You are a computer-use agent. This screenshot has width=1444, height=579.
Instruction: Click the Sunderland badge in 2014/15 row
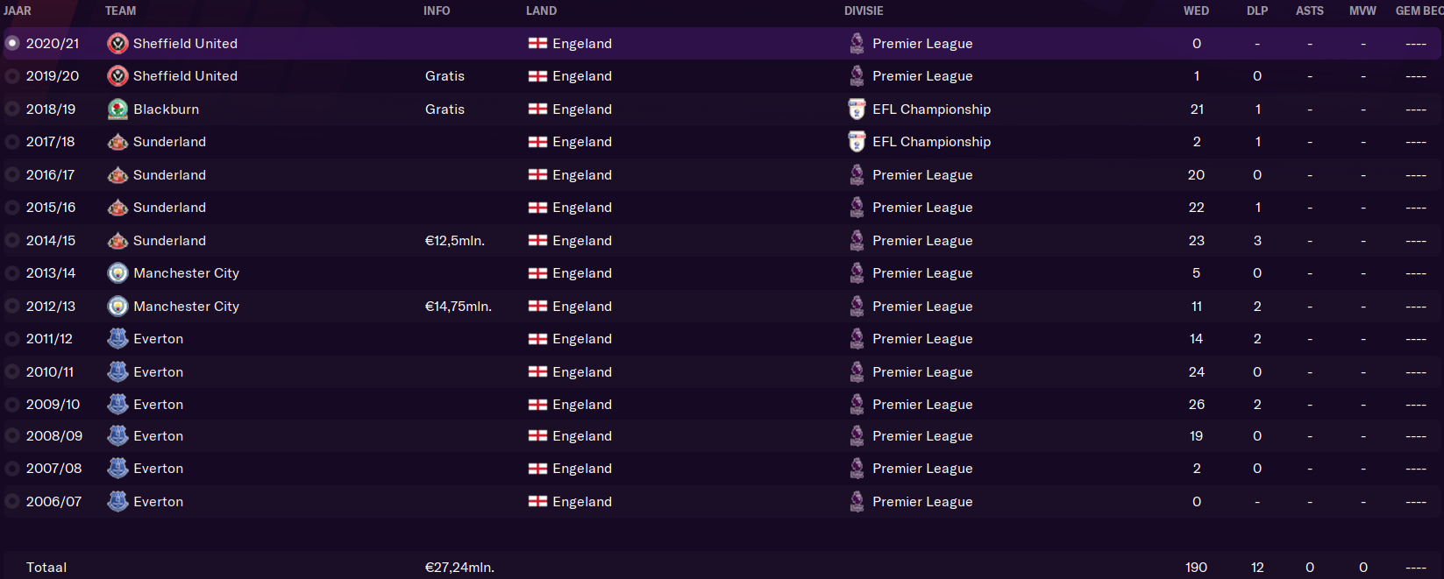tap(117, 241)
